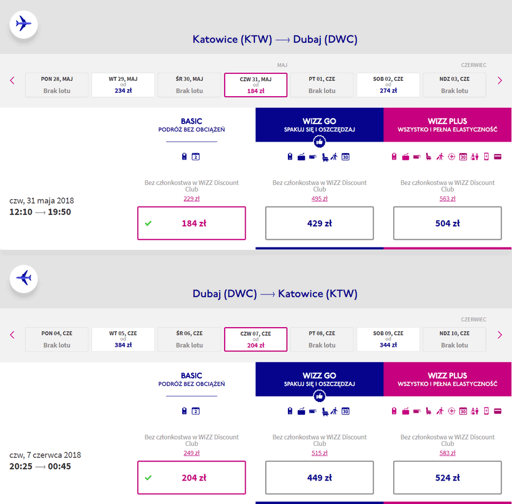Screen dimensions: 512x504
Task: Open the 495 zł non-member price link
Action: (319, 199)
